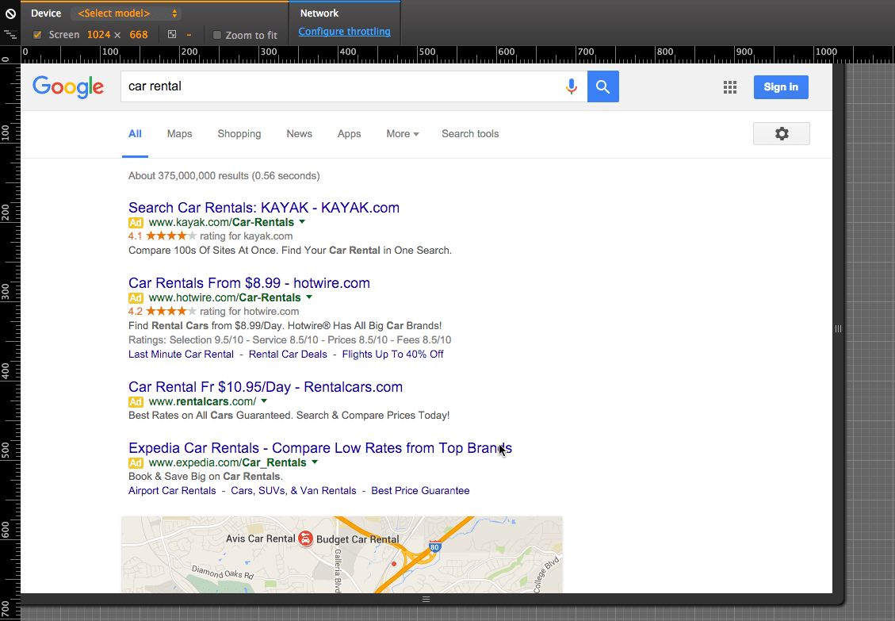Screen dimensions: 895x621
Task: Open the Google apps grid icon
Action: (x=730, y=86)
